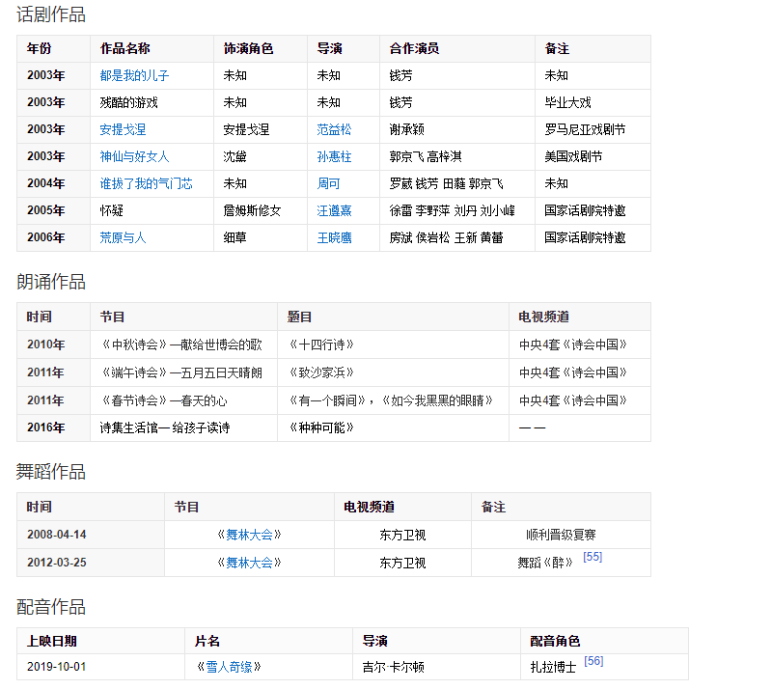Open 舞林大会 link in 2008-04-14 row
The width and height of the screenshot is (772, 689).
pyautogui.click(x=249, y=535)
